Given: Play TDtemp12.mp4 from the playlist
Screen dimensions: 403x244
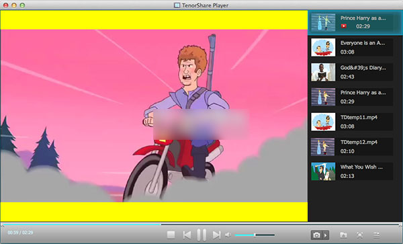Looking at the screenshot, I should tap(352, 147).
